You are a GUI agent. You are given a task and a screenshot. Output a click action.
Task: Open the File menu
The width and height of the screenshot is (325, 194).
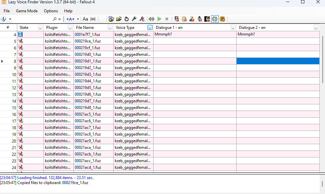(x=7, y=11)
